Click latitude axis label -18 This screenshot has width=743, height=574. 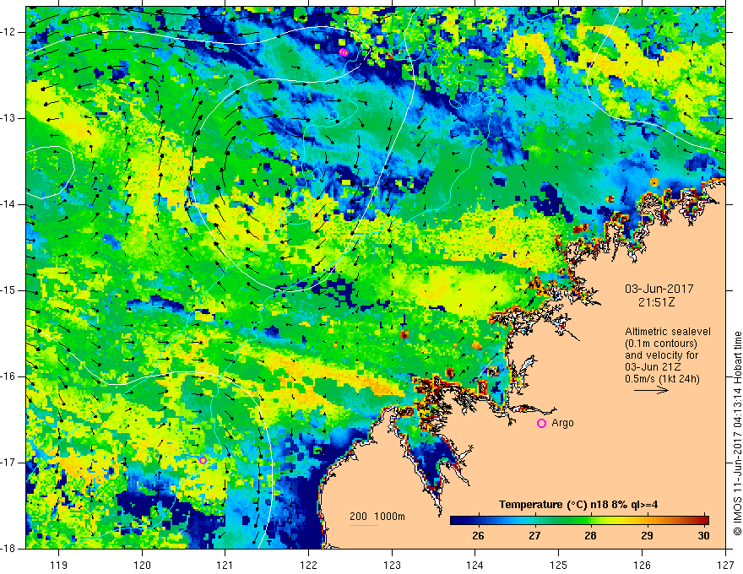8,549
